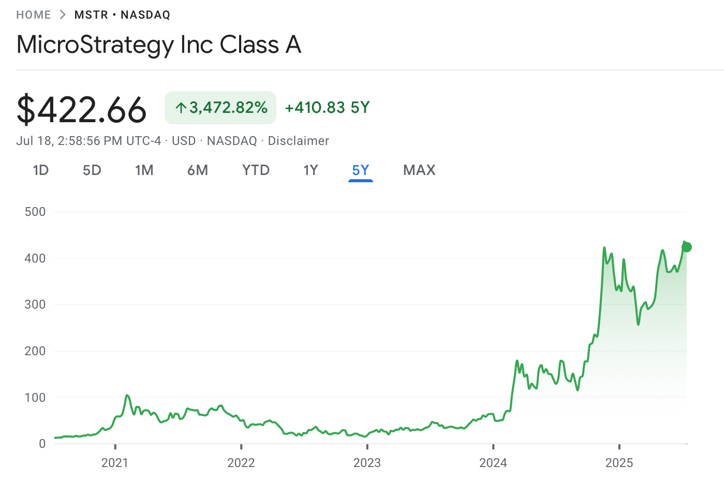Click the +410.83 5Y change text
Image resolution: width=724 pixels, height=480 pixels.
[327, 107]
